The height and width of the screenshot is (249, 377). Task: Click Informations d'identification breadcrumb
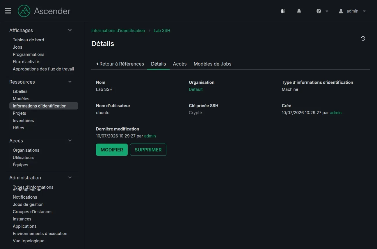(118, 31)
